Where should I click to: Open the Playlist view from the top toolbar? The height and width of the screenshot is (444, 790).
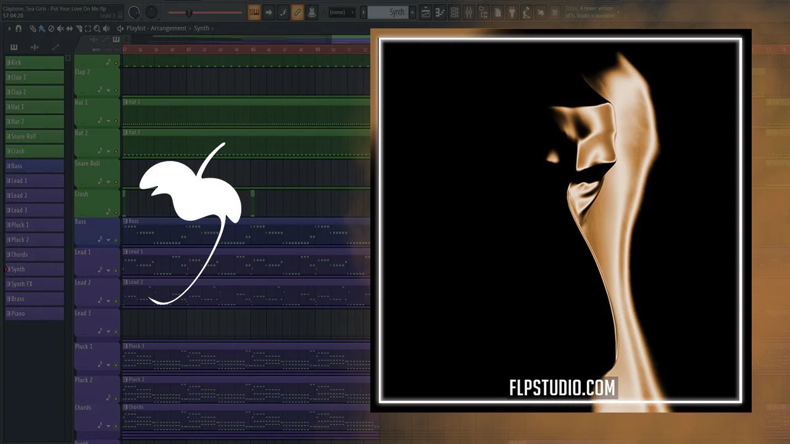pyautogui.click(x=425, y=12)
